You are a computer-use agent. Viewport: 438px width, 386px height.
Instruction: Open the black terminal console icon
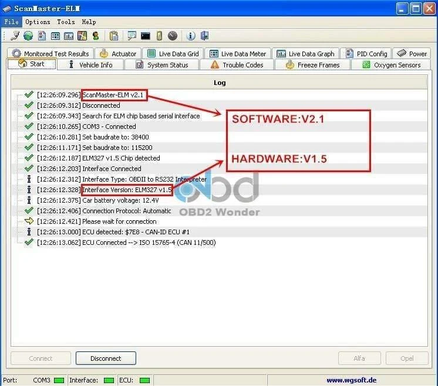(x=146, y=36)
